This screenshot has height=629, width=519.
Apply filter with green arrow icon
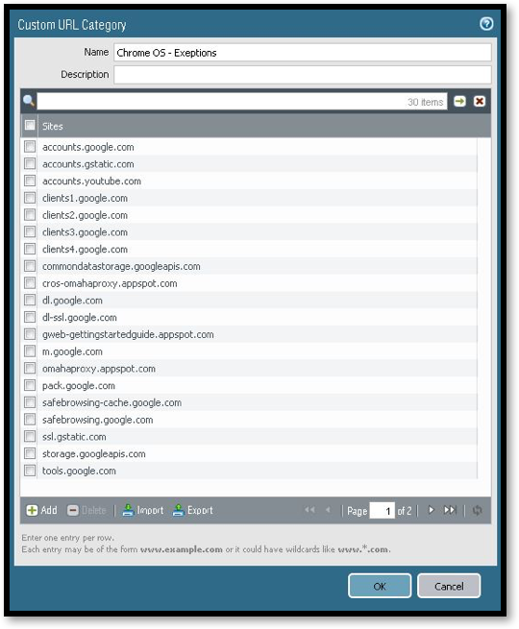[459, 101]
